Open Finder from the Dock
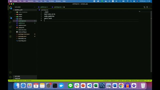160x90 pixels. coord(17,85)
